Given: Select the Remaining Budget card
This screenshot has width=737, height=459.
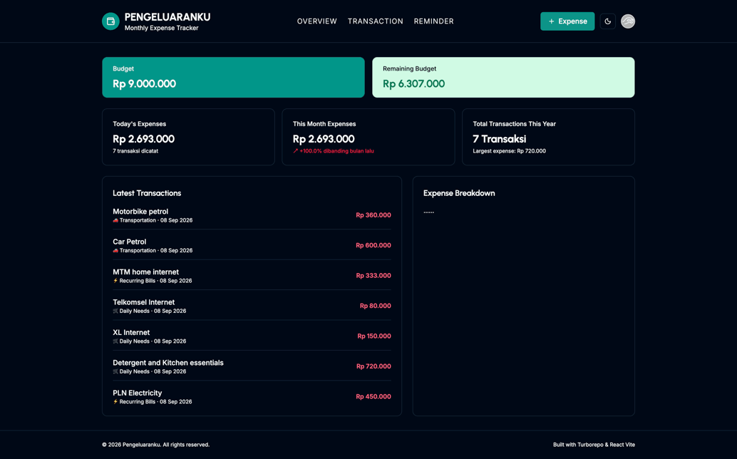Looking at the screenshot, I should click(x=503, y=78).
